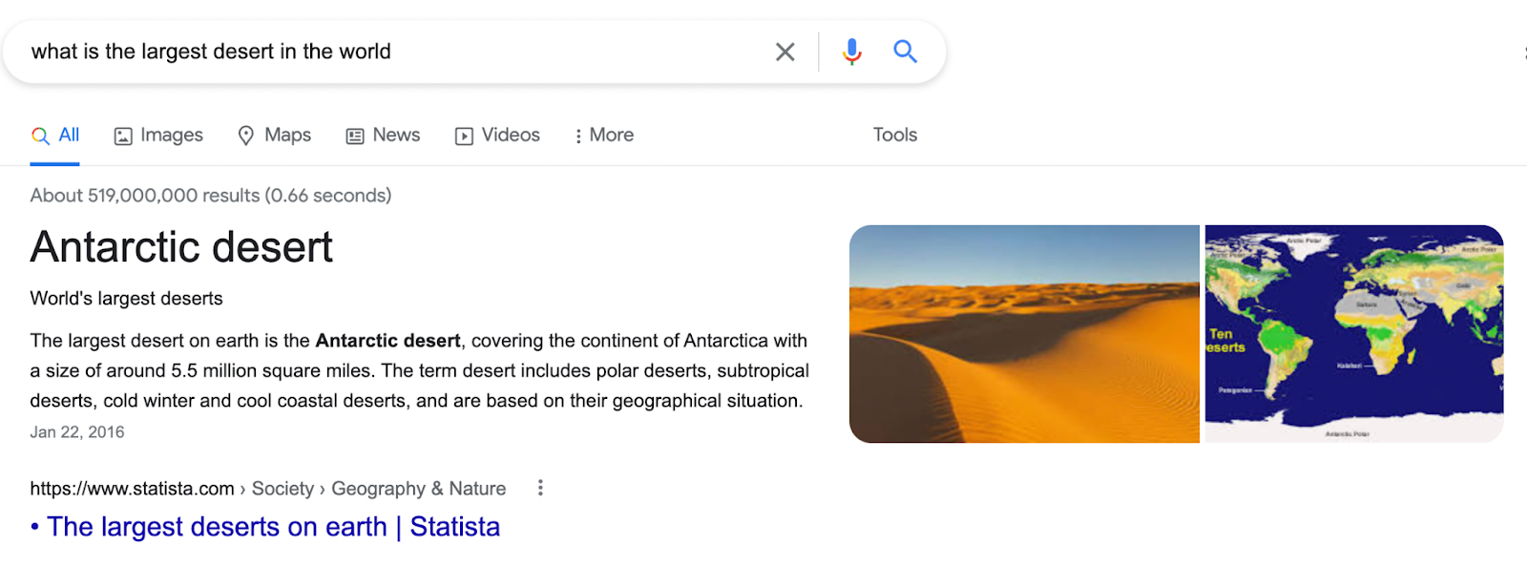Click the X to clear the search query
Image resolution: width=1527 pixels, height=566 pixels.
(x=784, y=52)
